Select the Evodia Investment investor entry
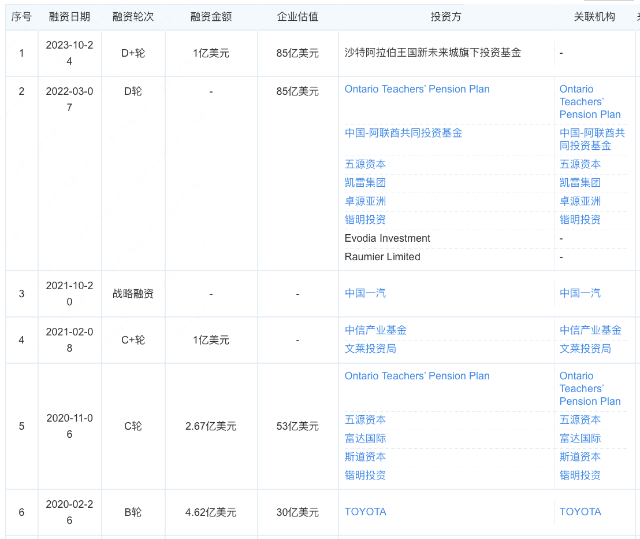Viewport: 640px width, 539px height. tap(387, 238)
